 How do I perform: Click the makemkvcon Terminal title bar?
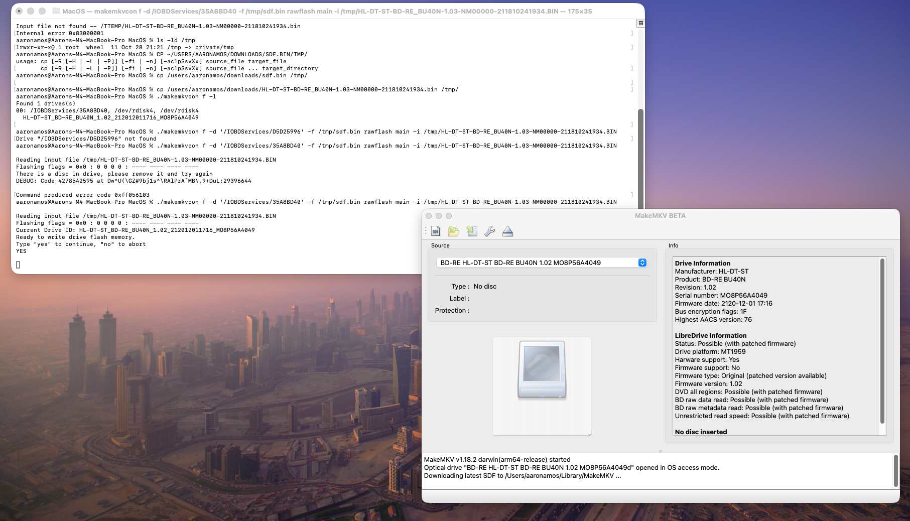(x=326, y=10)
